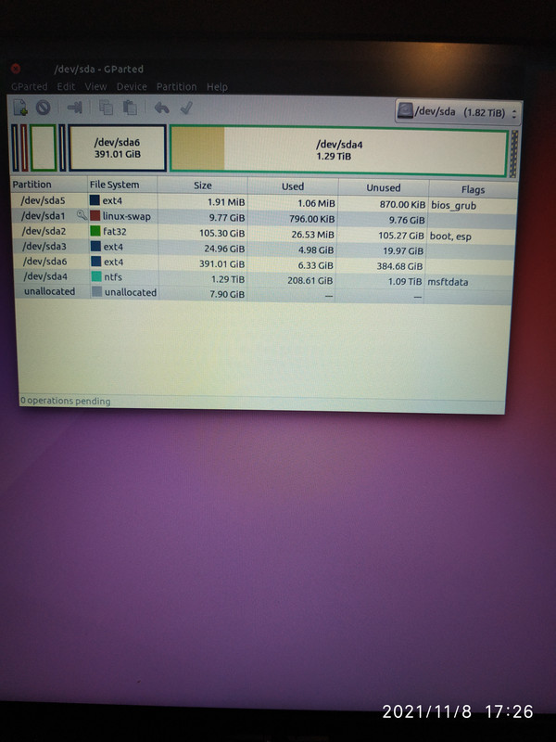Click the green fat32 color swatch
Viewport: 556px width, 742px height.
95,231
